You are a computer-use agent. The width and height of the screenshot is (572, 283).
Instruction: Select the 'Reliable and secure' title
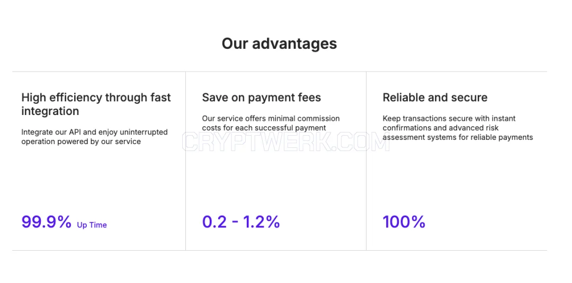[x=435, y=98]
